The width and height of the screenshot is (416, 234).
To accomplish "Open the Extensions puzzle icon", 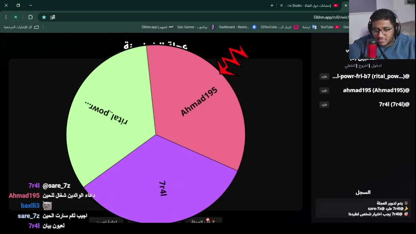I will click(x=31, y=17).
